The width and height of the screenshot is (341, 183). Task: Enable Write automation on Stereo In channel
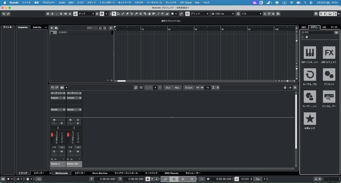(62, 151)
